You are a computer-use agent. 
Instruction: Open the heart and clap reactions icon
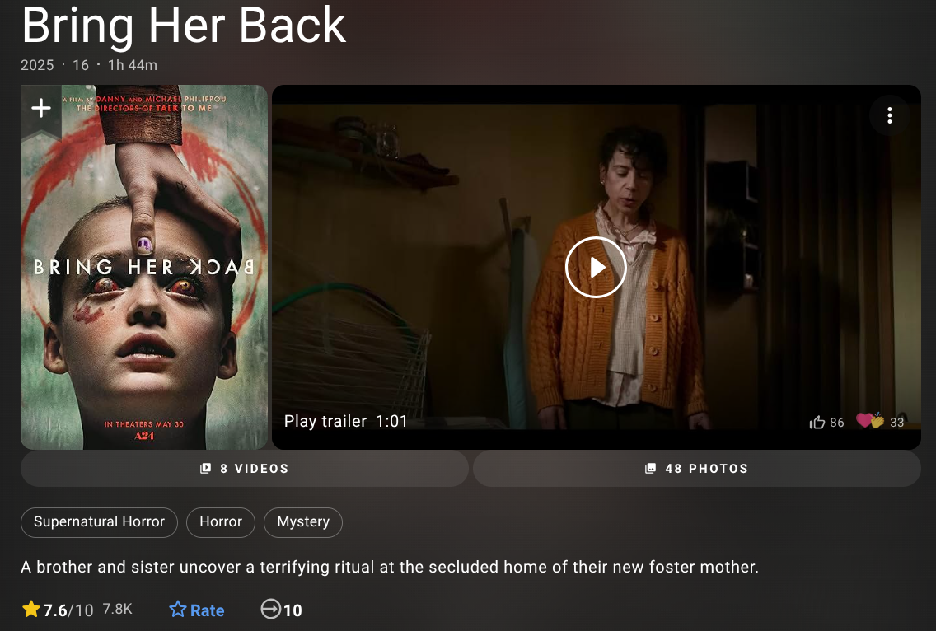(870, 421)
